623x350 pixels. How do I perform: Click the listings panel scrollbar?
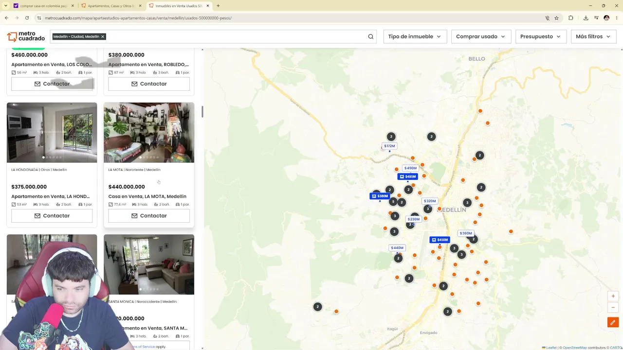pos(202,112)
